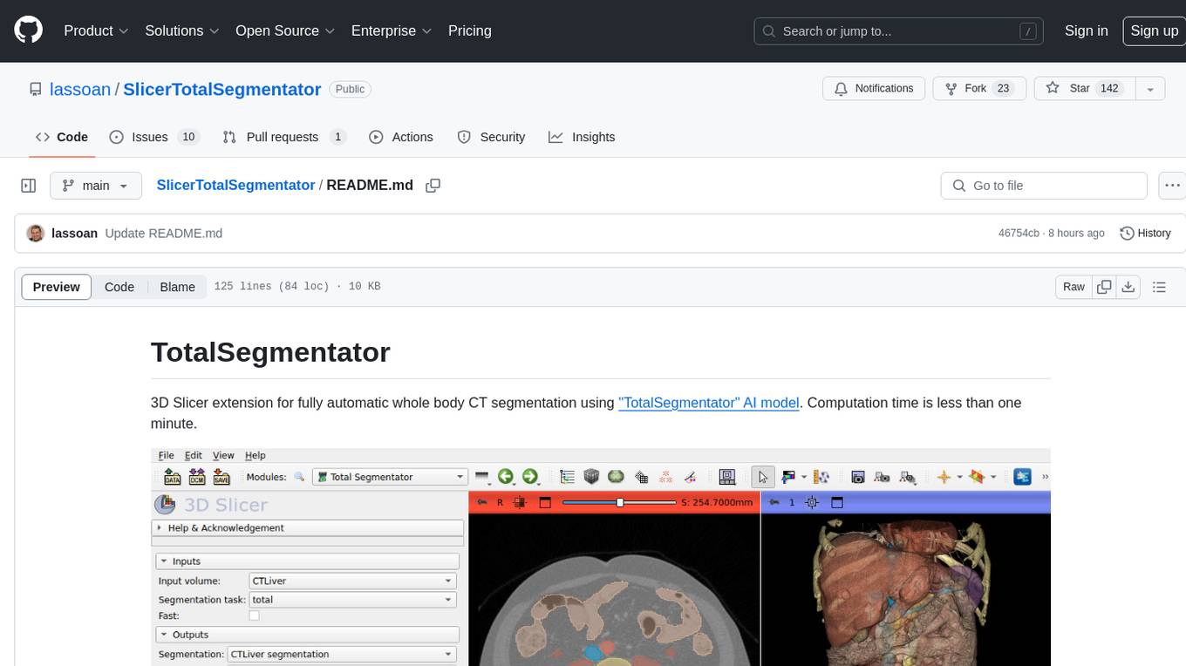Select the mouse pointer tool in Slicer toolbar
Image resolution: width=1186 pixels, height=666 pixels.
[x=763, y=477]
